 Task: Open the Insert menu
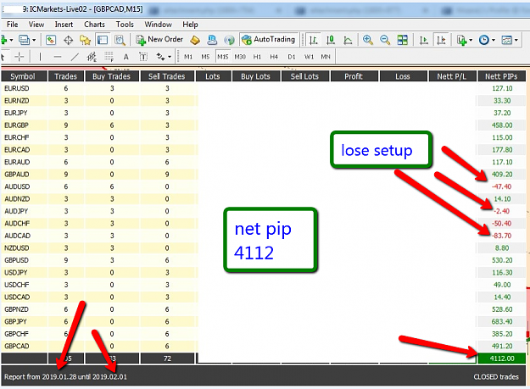(64, 25)
